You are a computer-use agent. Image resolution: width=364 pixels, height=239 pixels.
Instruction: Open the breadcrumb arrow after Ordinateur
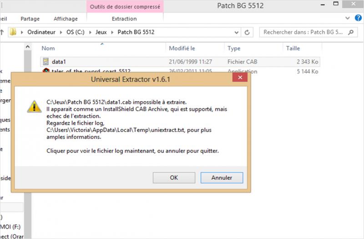coord(61,32)
